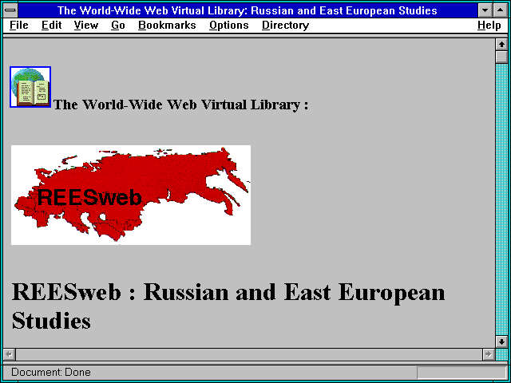Click the vertical scrollbar thumb
The width and height of the screenshot is (511, 383).
501,57
